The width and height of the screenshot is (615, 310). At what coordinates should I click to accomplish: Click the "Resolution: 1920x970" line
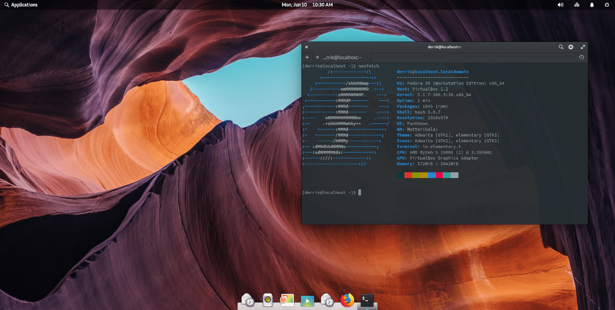pyautogui.click(x=423, y=118)
